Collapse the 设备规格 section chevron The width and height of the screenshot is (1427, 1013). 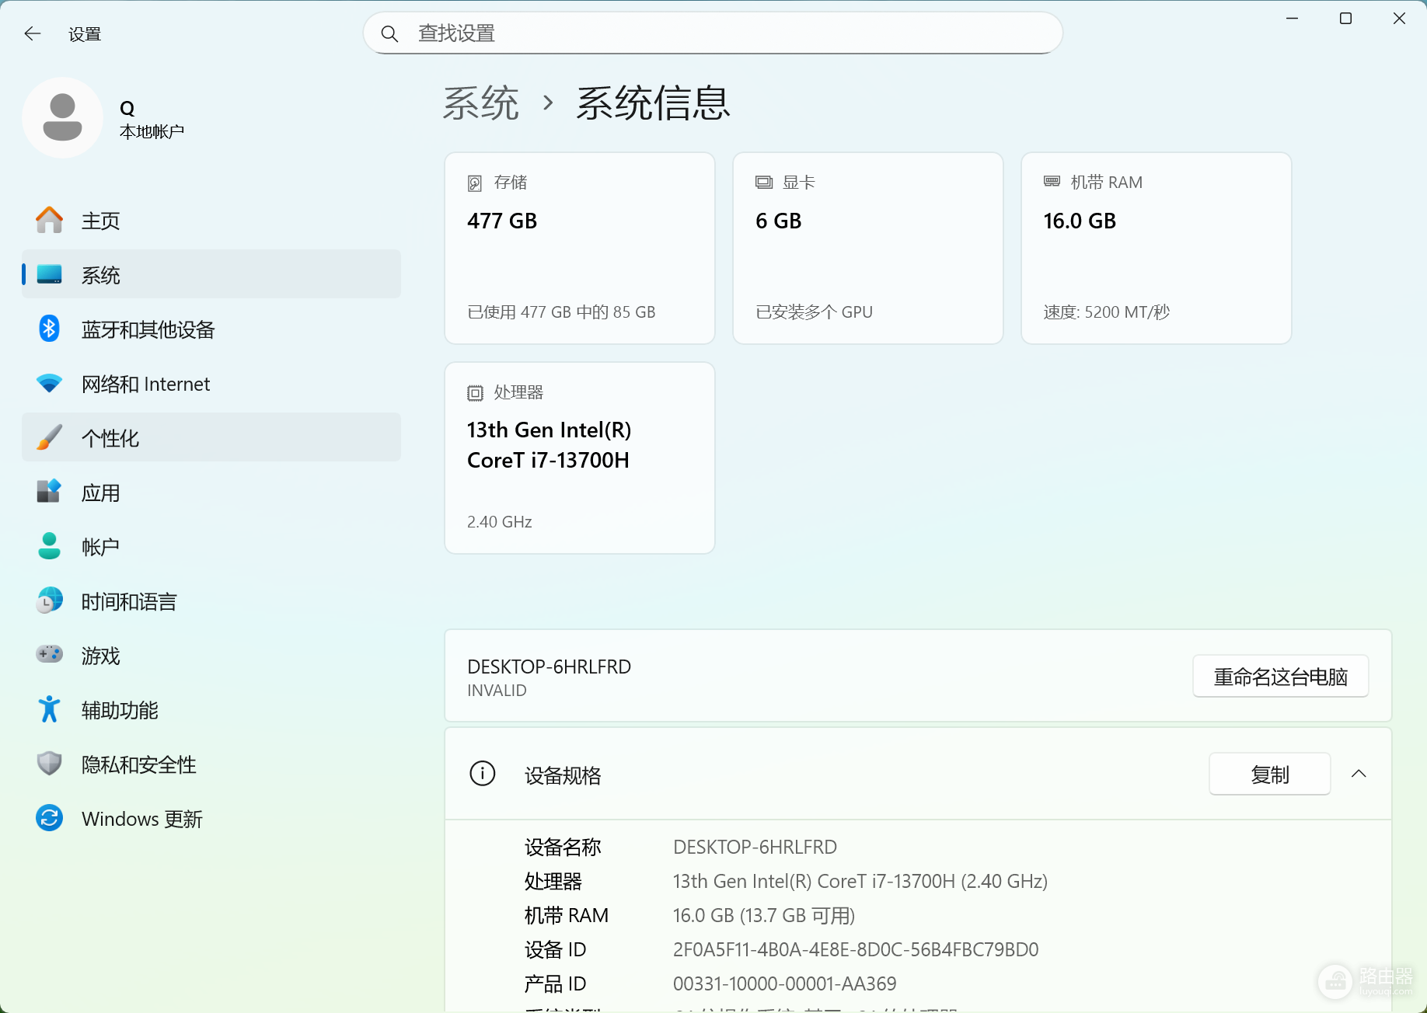[x=1359, y=774]
